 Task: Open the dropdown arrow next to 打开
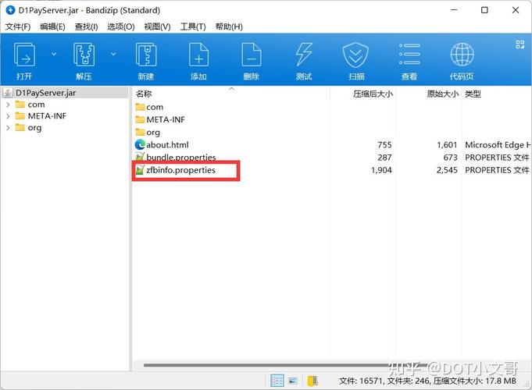click(x=54, y=54)
